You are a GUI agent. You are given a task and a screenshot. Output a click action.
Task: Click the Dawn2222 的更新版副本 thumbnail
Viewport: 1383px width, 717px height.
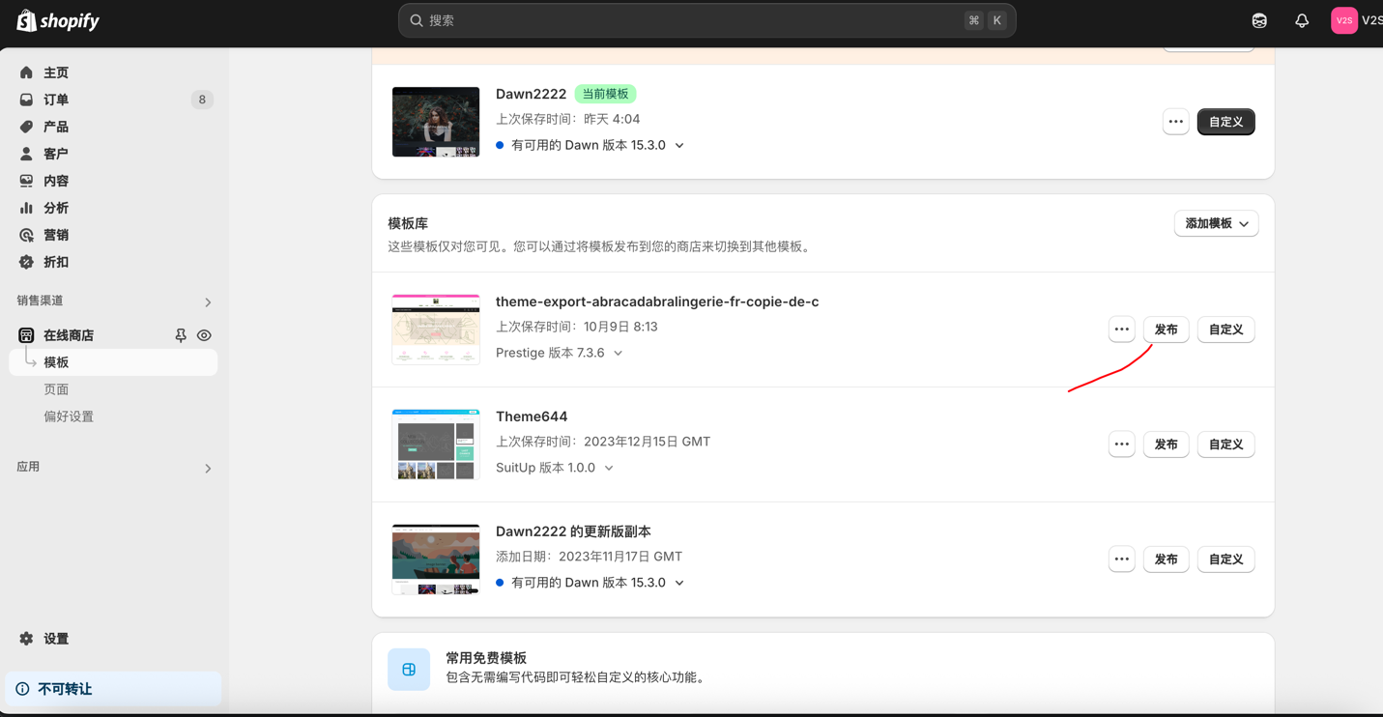436,559
